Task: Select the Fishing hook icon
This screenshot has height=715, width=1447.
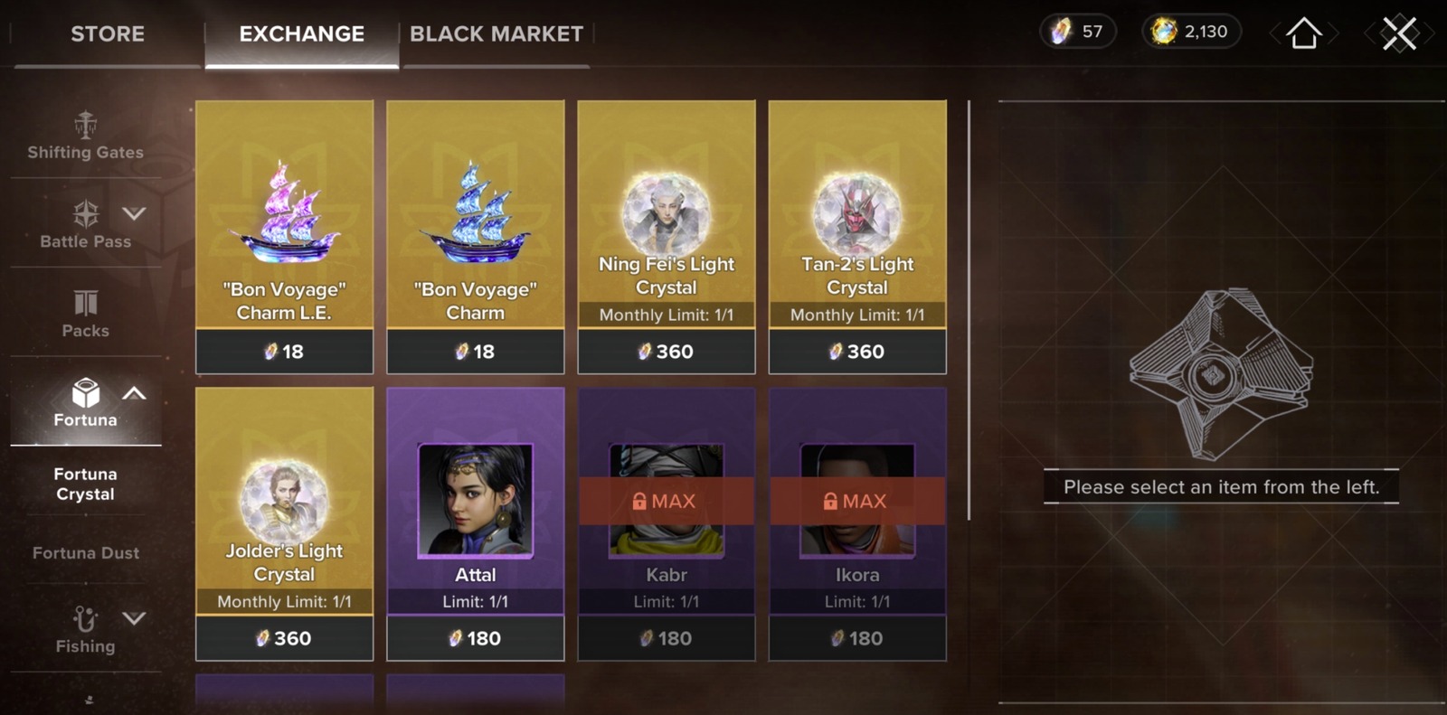Action: pos(85,618)
